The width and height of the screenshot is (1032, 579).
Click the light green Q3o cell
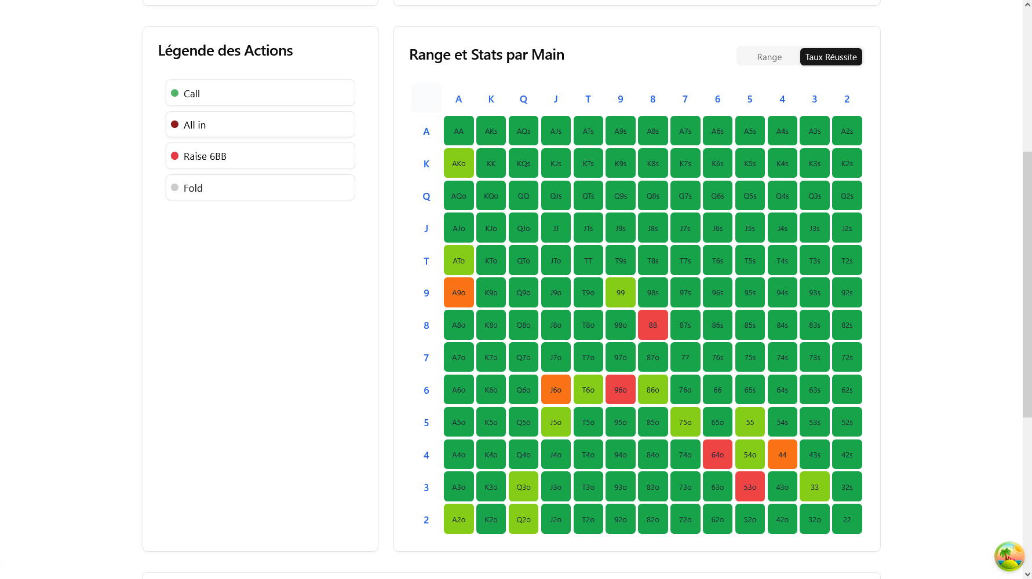coord(523,488)
